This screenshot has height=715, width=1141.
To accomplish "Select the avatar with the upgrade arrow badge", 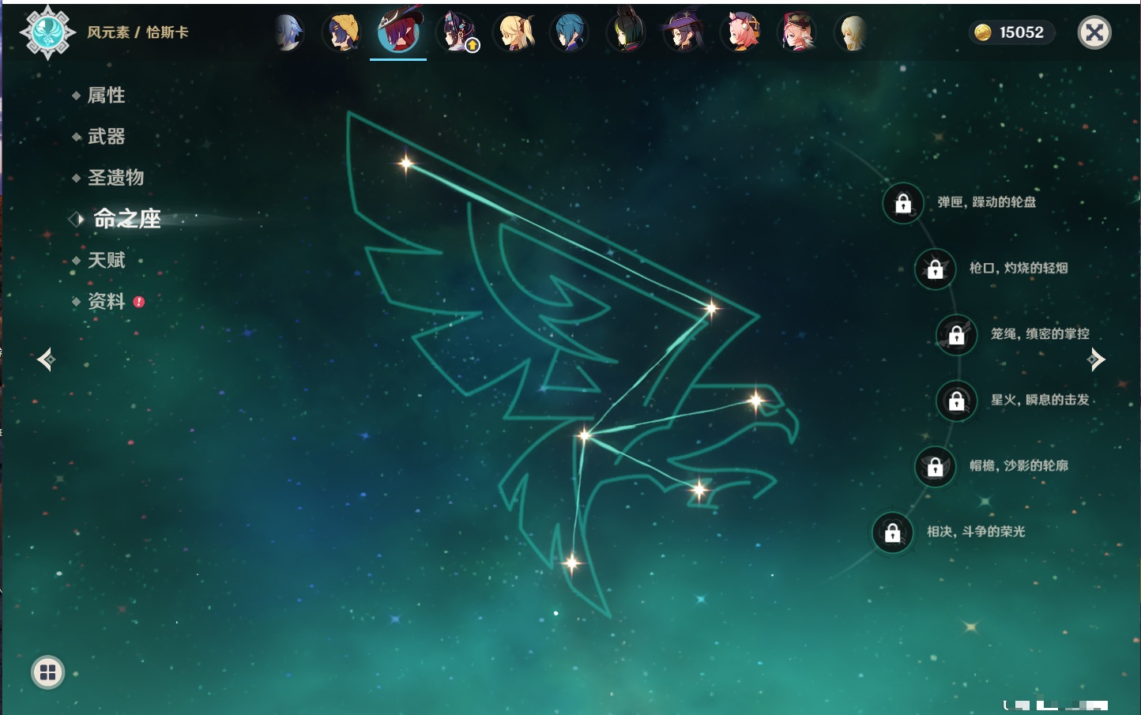I will tap(458, 33).
